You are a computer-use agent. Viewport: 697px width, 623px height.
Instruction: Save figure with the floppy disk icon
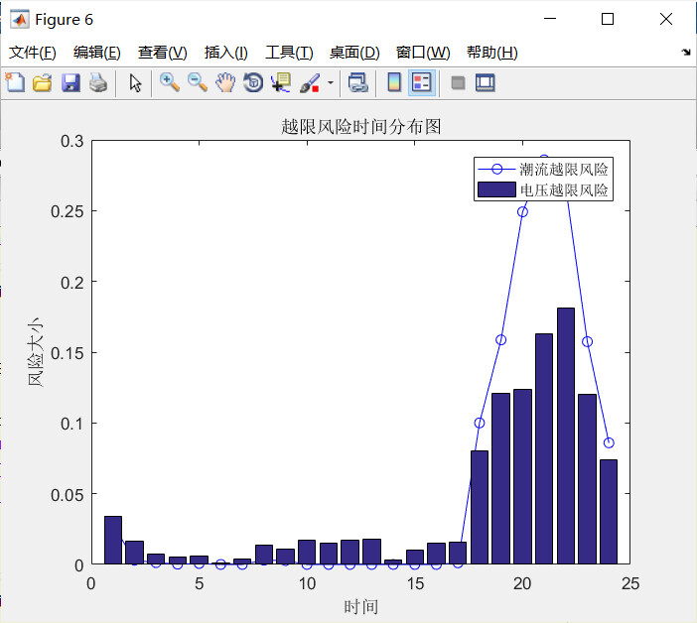pos(70,82)
